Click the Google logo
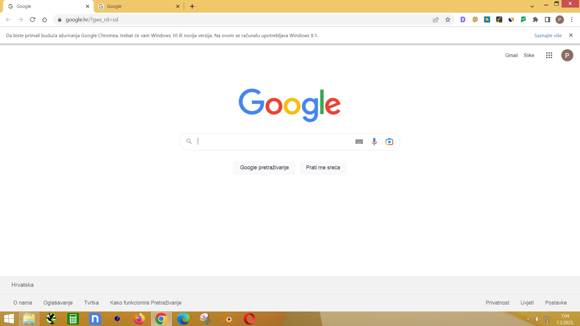 [x=290, y=105]
